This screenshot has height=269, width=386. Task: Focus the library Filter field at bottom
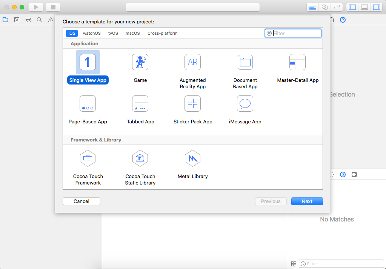coord(341,264)
